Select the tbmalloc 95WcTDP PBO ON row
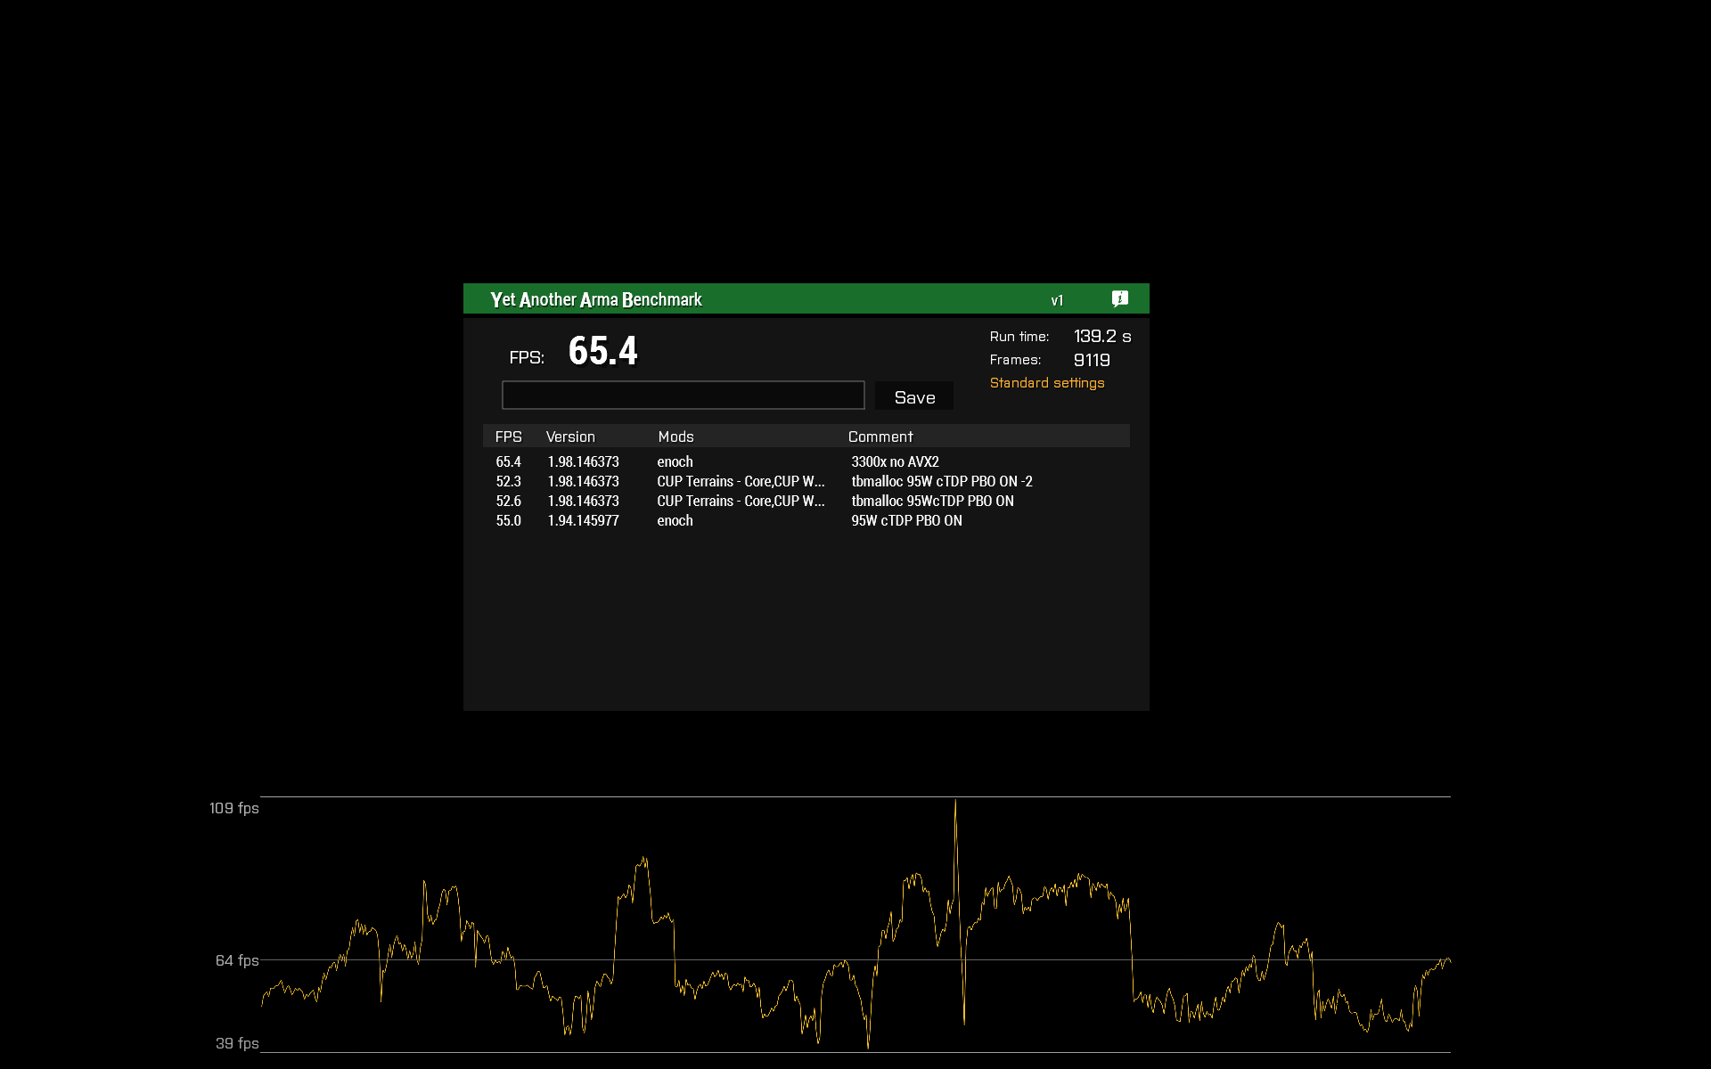This screenshot has height=1069, width=1711. (x=932, y=501)
